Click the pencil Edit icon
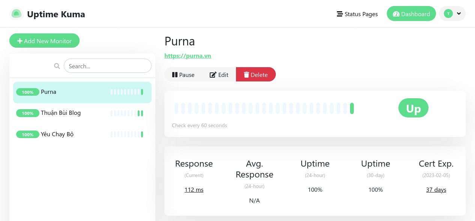The width and height of the screenshot is (475, 221). pos(213,75)
